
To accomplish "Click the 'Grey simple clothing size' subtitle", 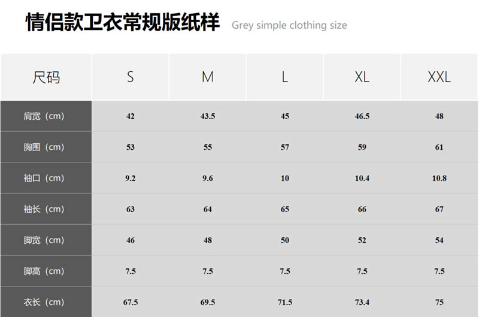I will click(289, 25).
